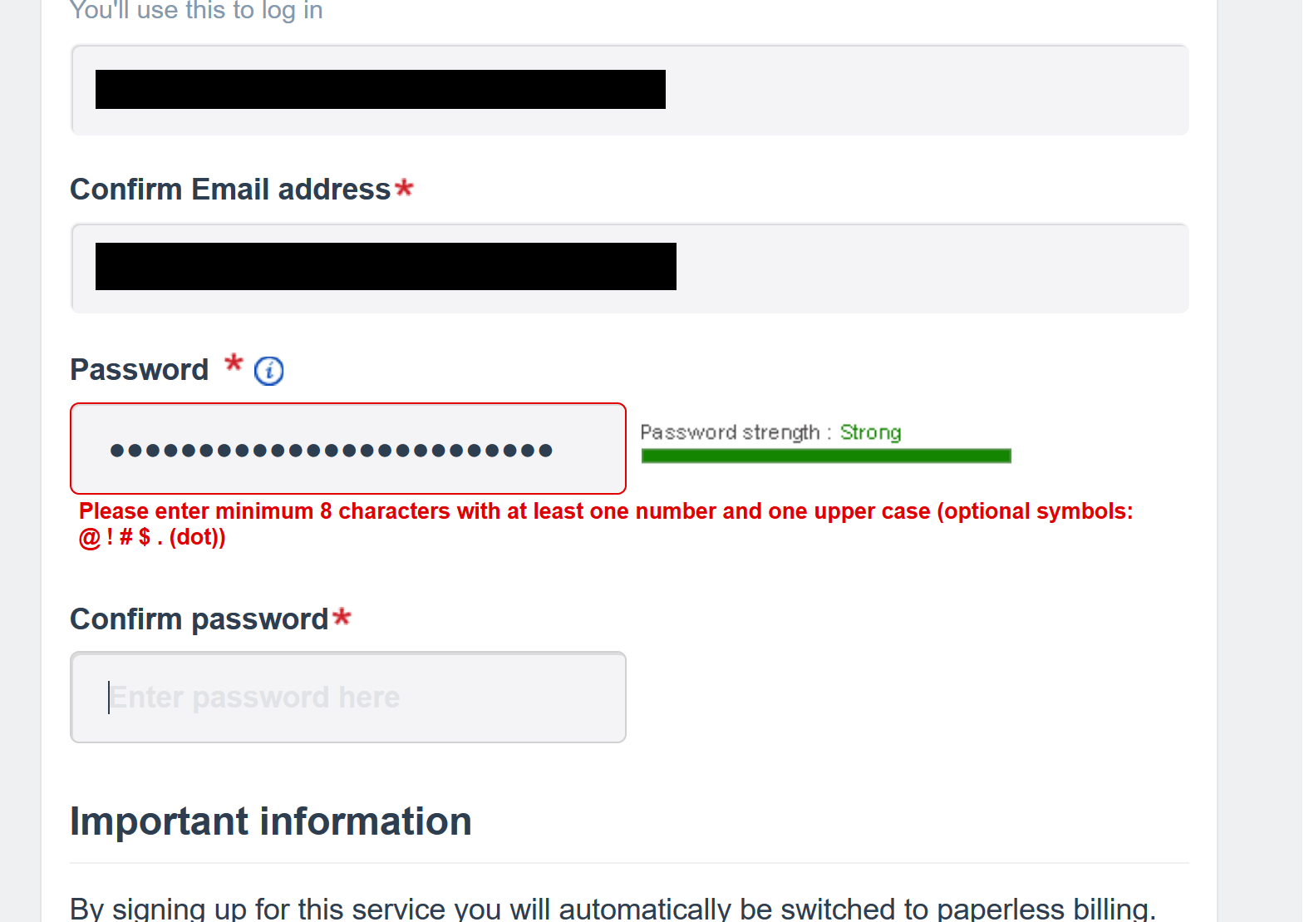Click the asterisk after Confirm password label
This screenshot has width=1304, height=922.
point(342,617)
